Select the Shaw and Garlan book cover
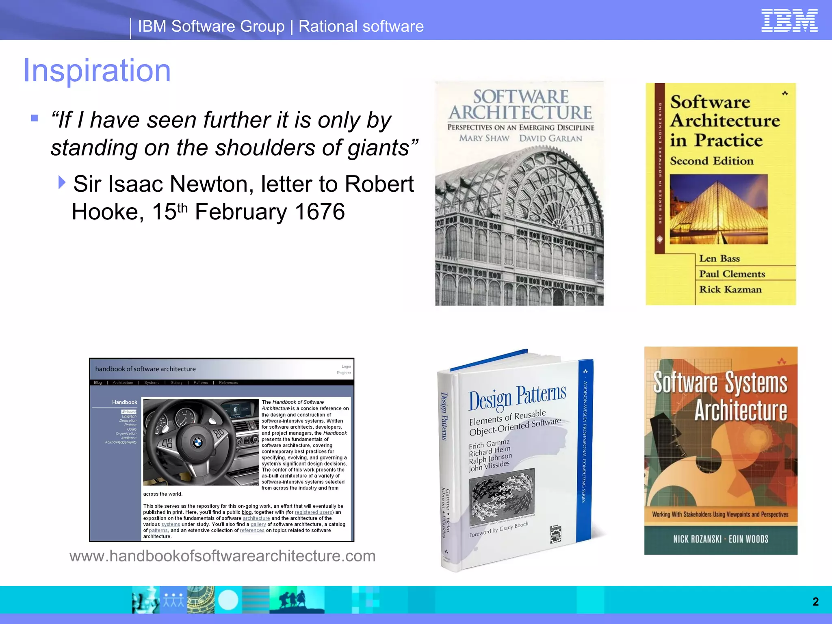832x624 pixels. tap(519, 193)
